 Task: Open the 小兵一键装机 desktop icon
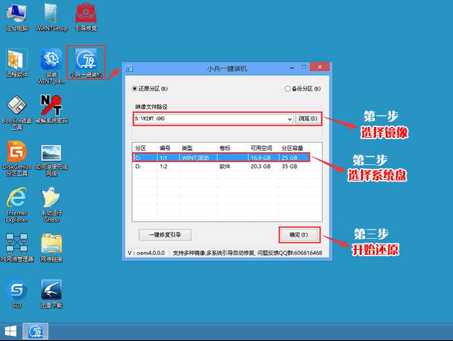pos(86,63)
